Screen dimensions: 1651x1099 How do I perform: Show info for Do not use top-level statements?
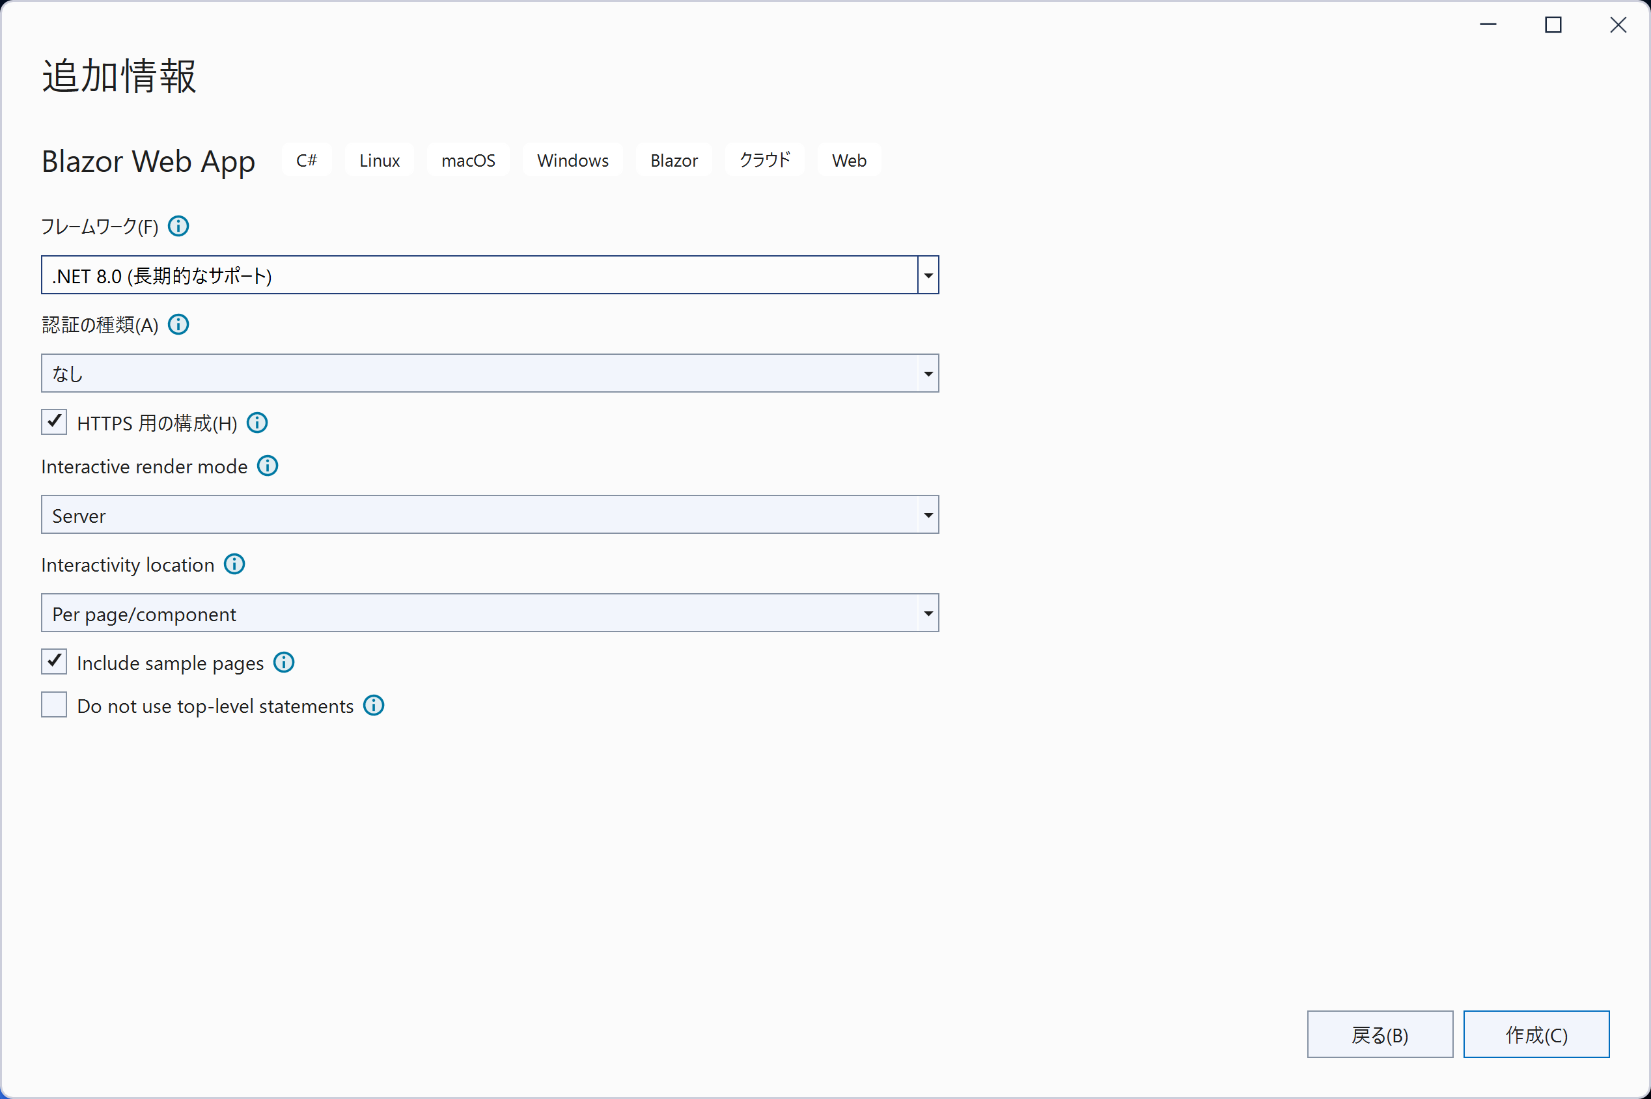pyautogui.click(x=374, y=706)
